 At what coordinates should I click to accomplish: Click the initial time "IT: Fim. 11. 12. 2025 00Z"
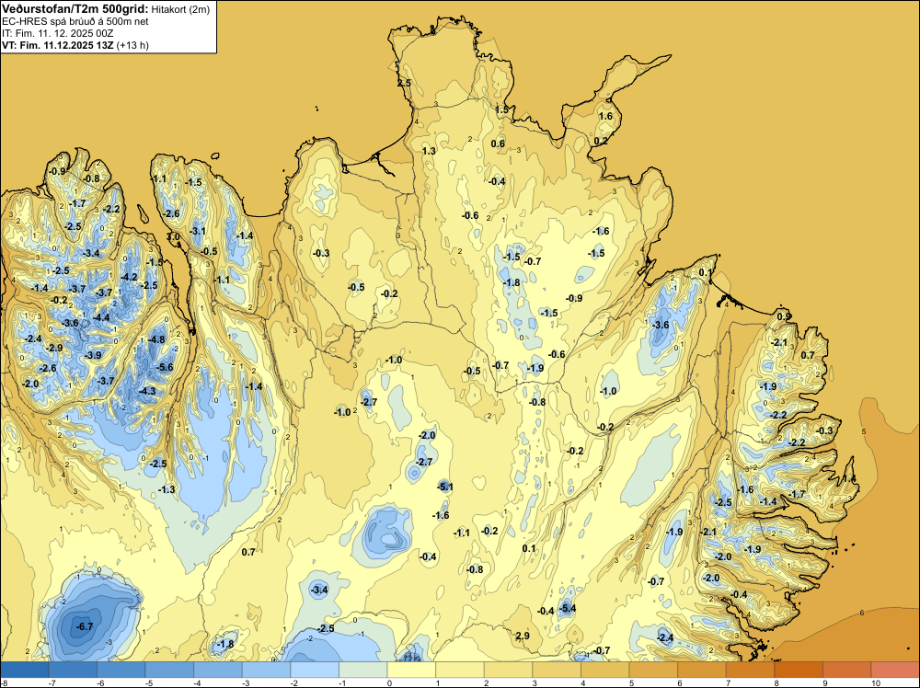tap(57, 33)
